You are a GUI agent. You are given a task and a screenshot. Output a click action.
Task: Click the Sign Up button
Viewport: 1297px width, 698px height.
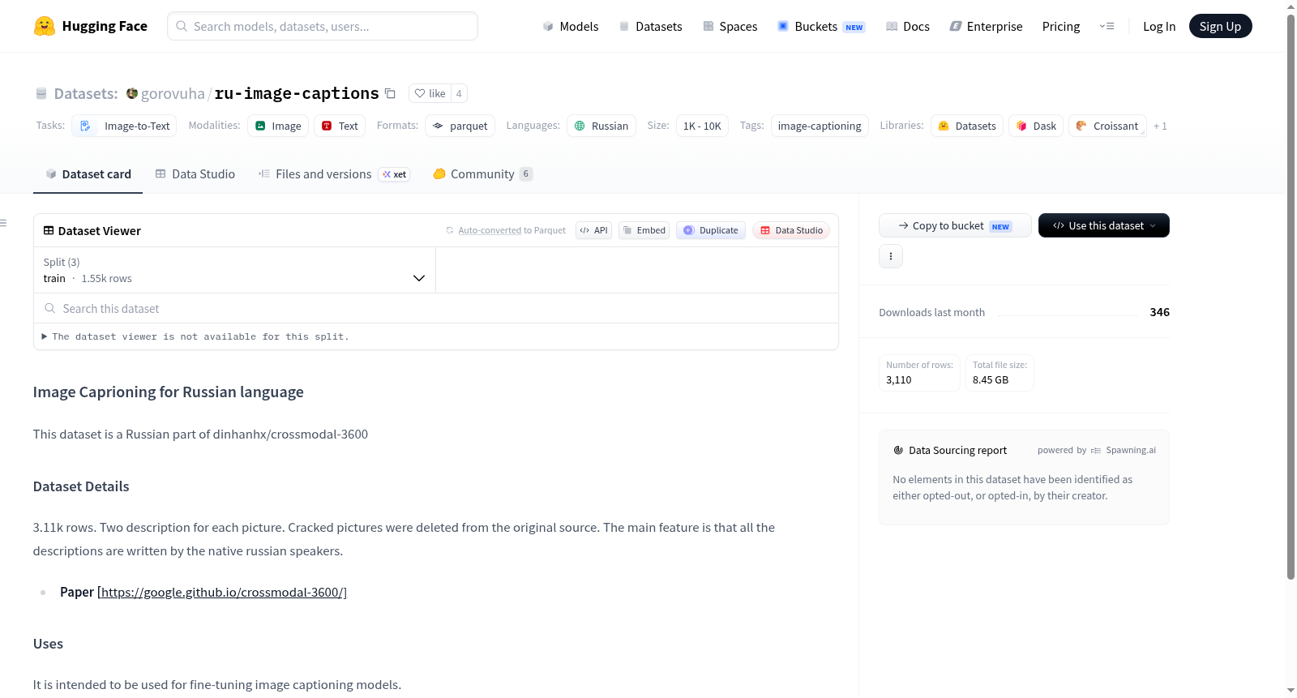[x=1220, y=26]
